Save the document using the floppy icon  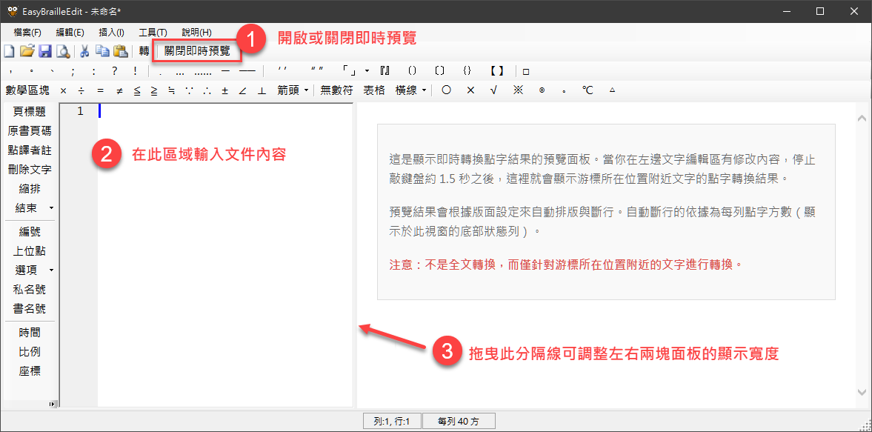click(x=44, y=51)
